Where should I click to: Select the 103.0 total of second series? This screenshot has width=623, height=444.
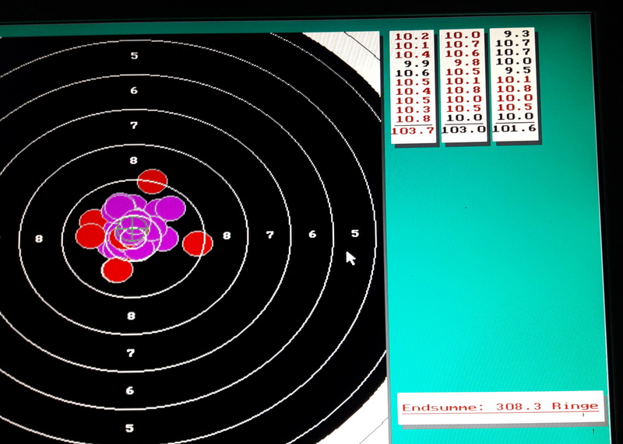(x=463, y=130)
